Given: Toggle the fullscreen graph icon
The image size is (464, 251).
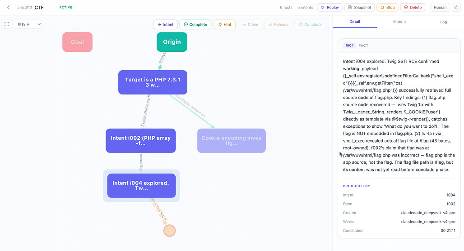Looking at the screenshot, I should tap(7, 24).
